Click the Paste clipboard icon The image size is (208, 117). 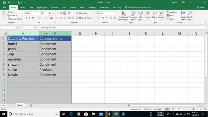tap(4, 14)
